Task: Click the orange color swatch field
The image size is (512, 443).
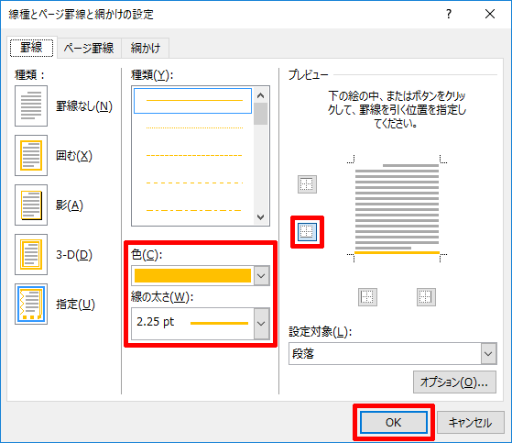Action: (x=192, y=275)
